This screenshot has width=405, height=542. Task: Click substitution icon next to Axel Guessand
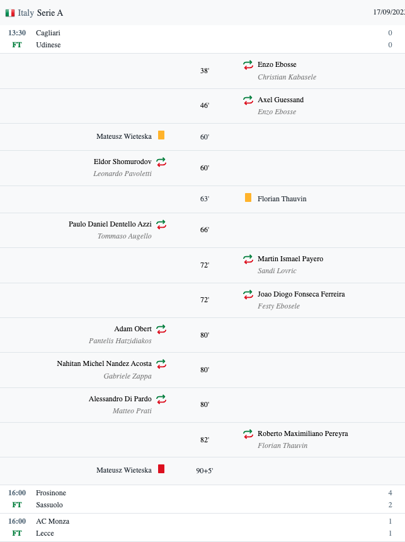click(x=248, y=100)
